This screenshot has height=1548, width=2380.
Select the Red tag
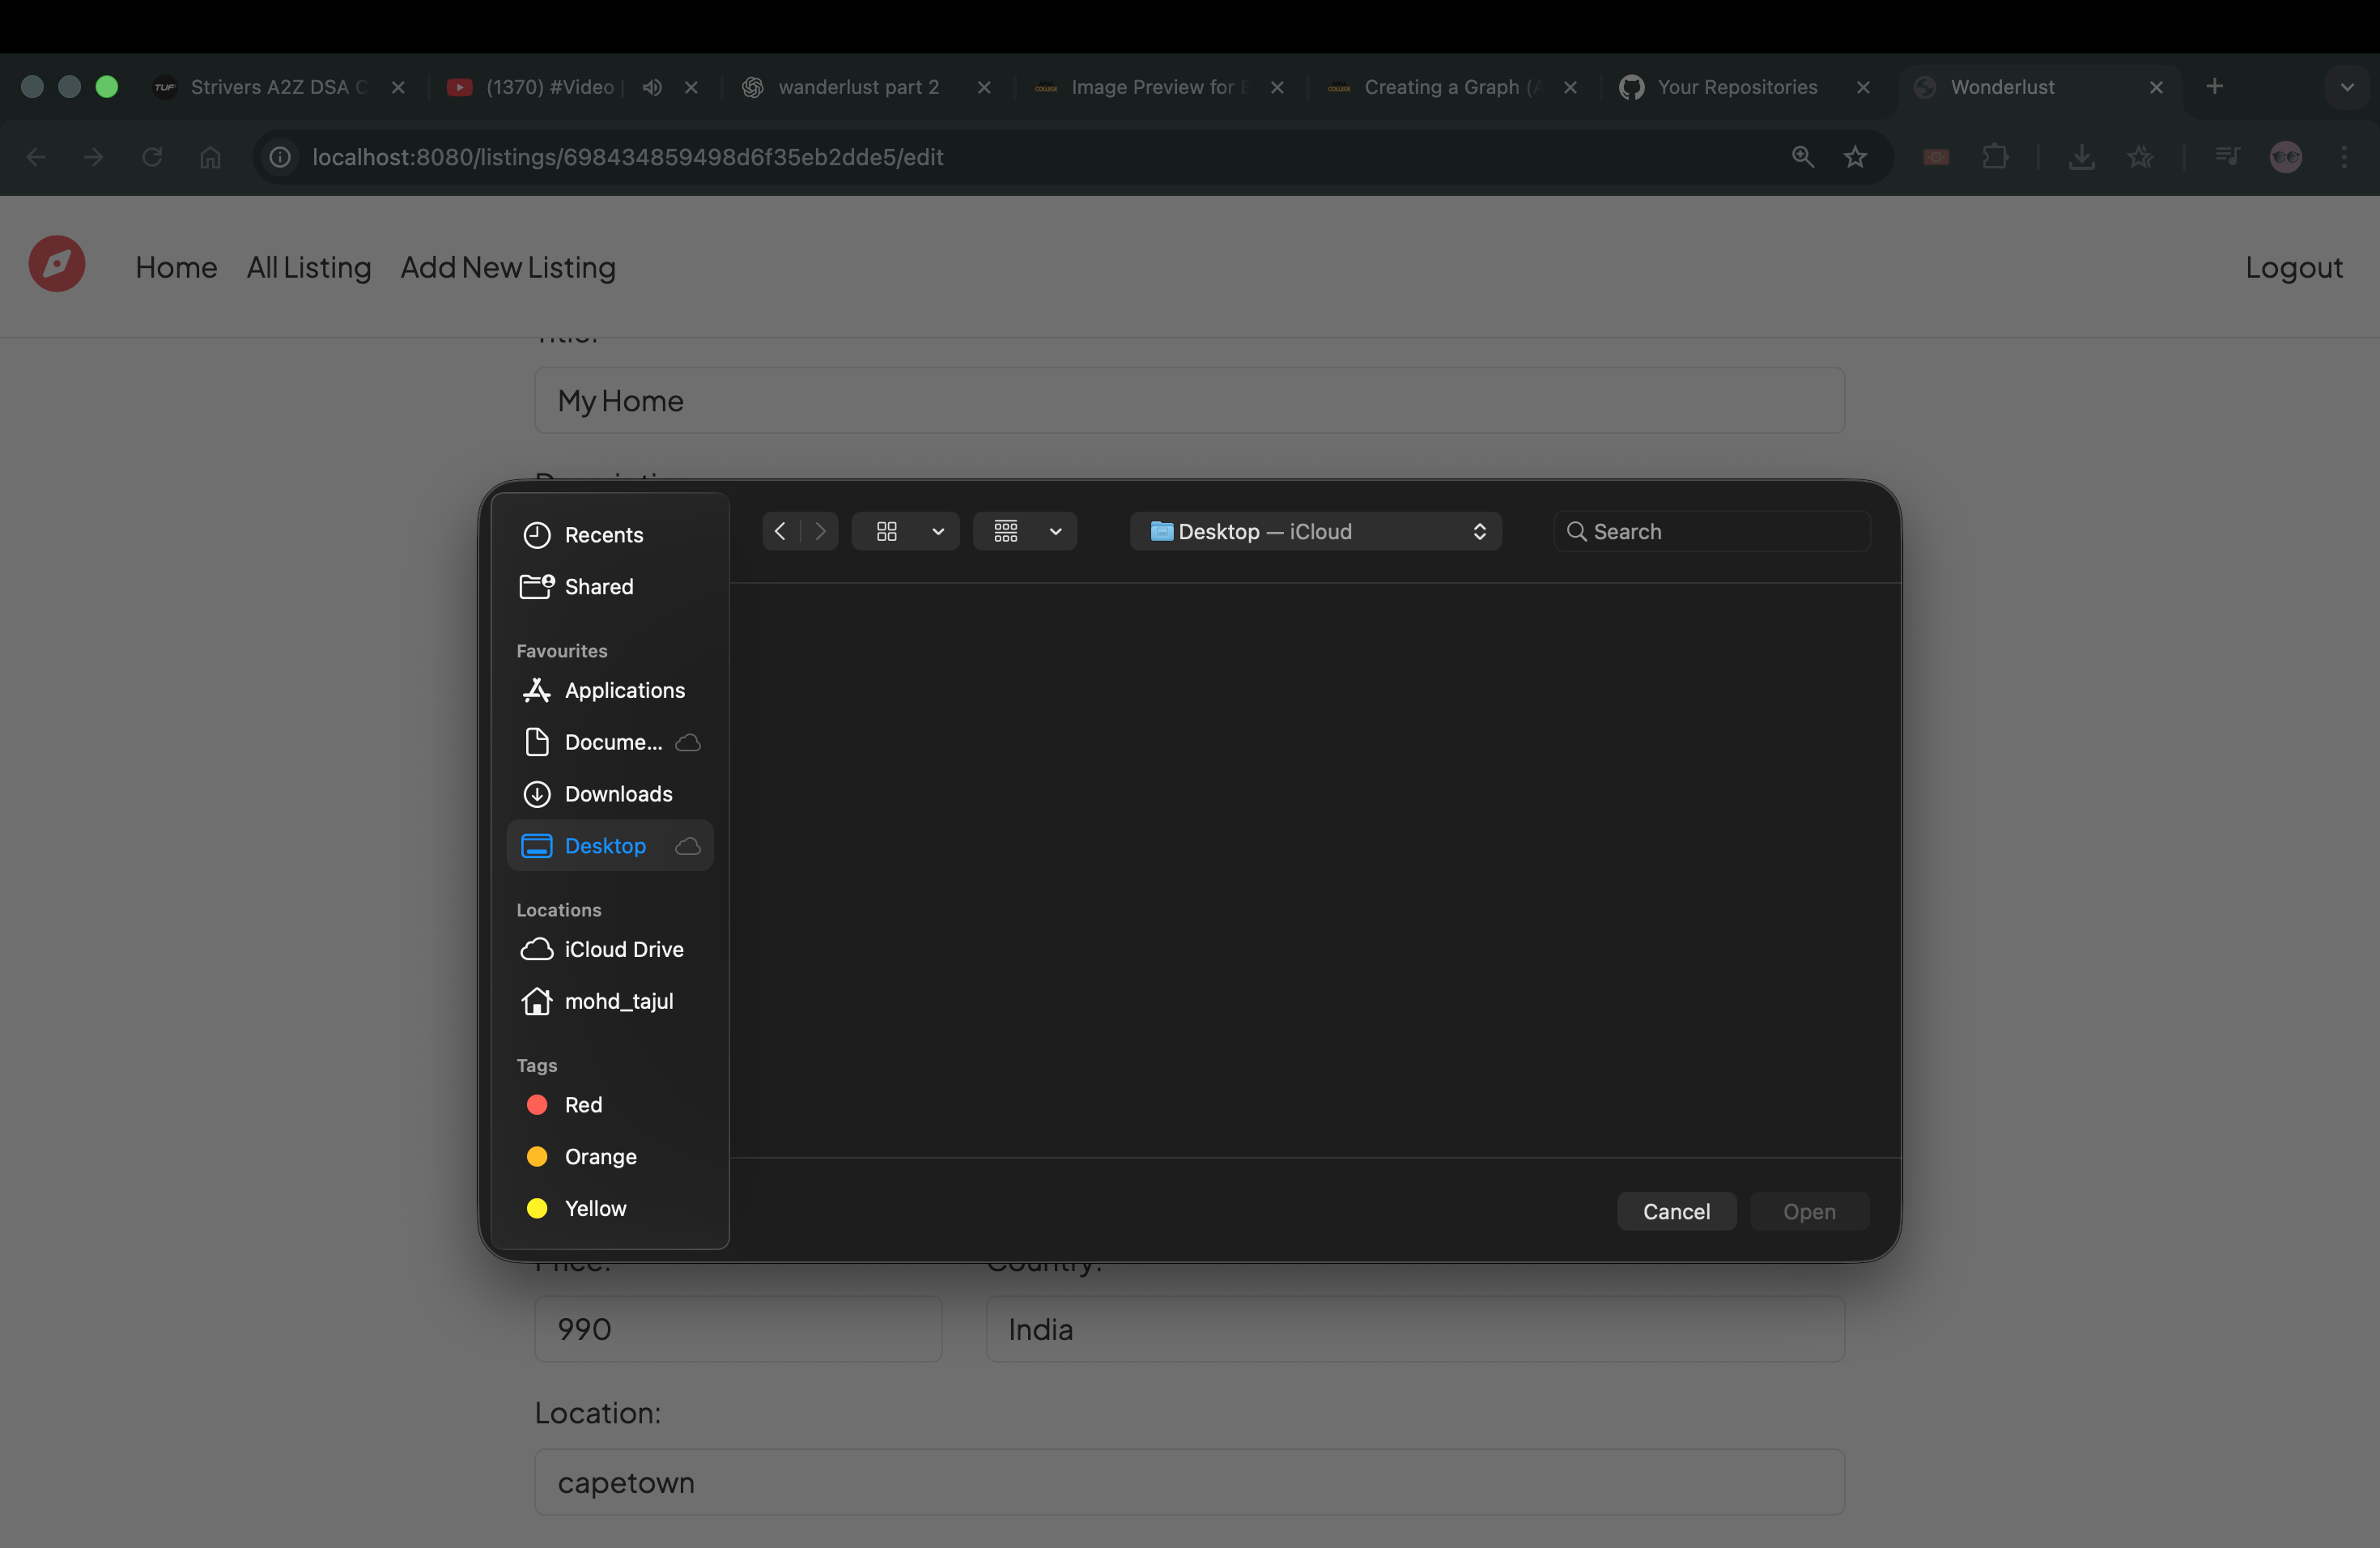click(610, 1105)
